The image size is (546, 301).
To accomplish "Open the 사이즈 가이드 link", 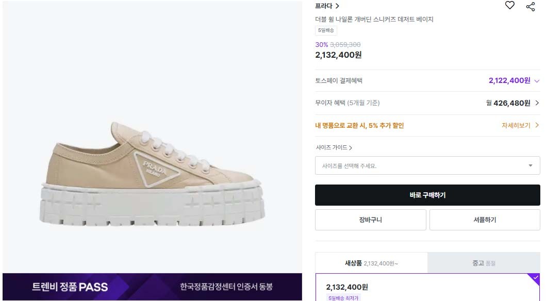I will pos(334,147).
